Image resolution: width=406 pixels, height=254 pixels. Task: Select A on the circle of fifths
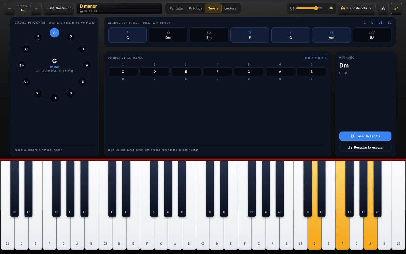pos(87,65)
